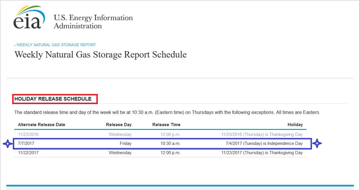Click the Alternate Release Date column header

point(42,125)
